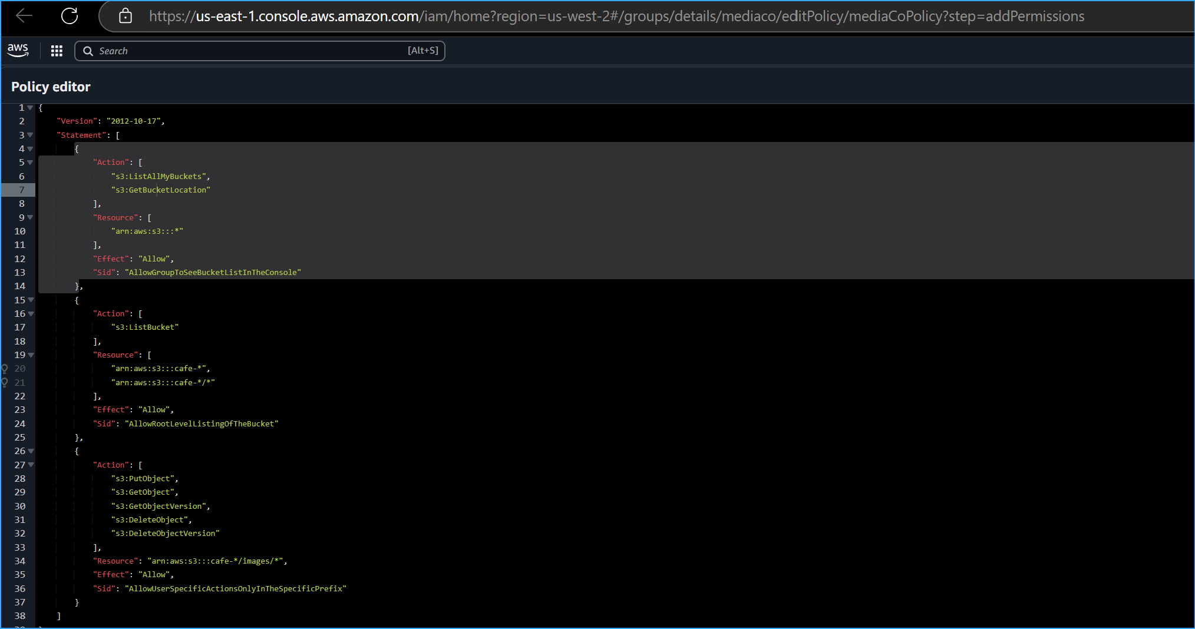Reload the page with the refresh icon
The image size is (1195, 629).
click(70, 16)
